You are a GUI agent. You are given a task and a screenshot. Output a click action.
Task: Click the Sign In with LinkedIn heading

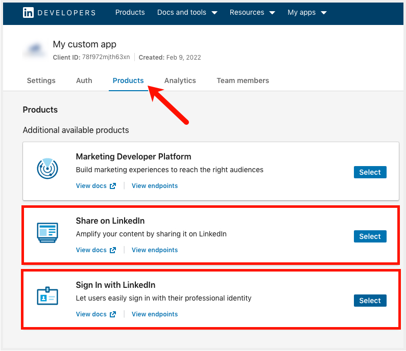click(x=116, y=285)
